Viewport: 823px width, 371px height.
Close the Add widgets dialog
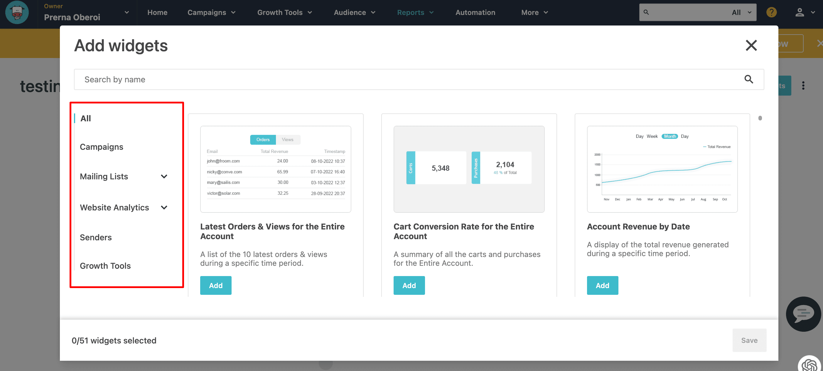tap(751, 45)
